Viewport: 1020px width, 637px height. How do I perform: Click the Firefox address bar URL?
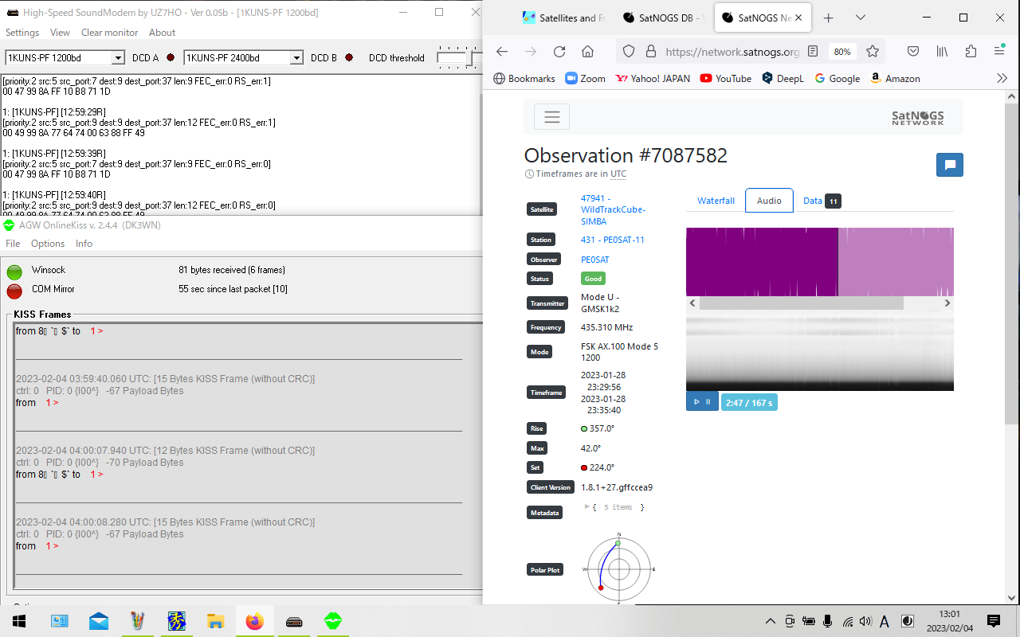732,51
